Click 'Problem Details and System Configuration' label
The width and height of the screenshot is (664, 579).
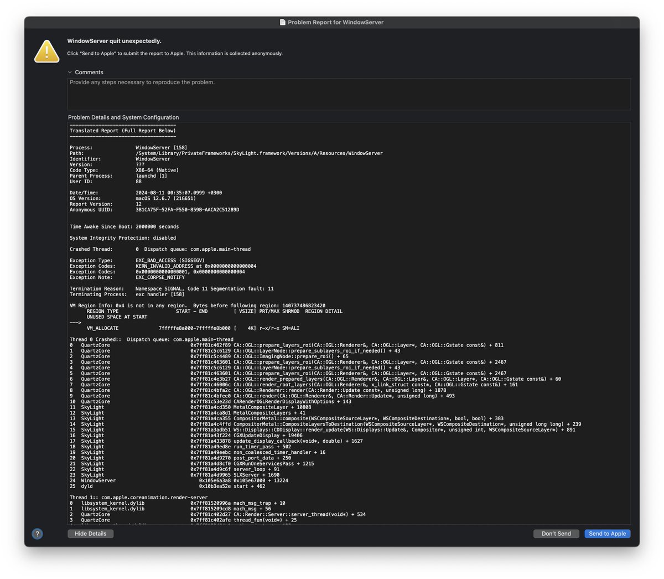(x=123, y=117)
